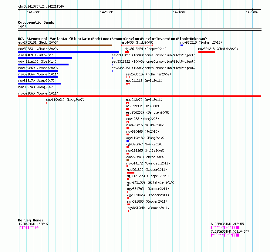Viewport: 270px width, 252px height.
Task: Select esv2421532 (Altshuler2010) variant
Action: [151, 182]
